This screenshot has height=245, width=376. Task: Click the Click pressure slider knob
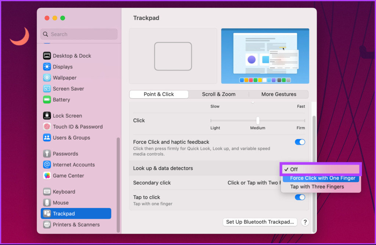pyautogui.click(x=258, y=120)
